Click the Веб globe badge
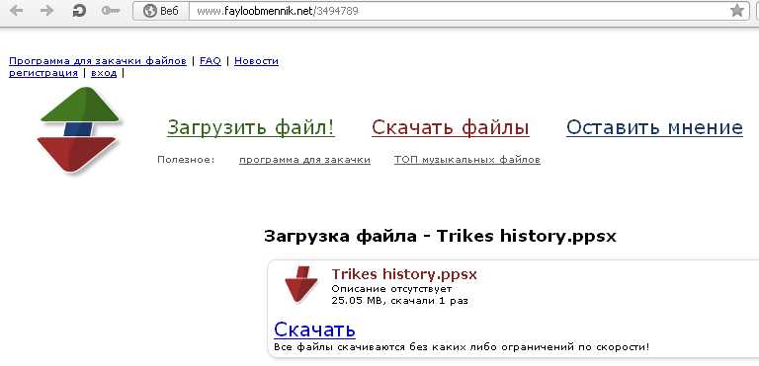 161,11
